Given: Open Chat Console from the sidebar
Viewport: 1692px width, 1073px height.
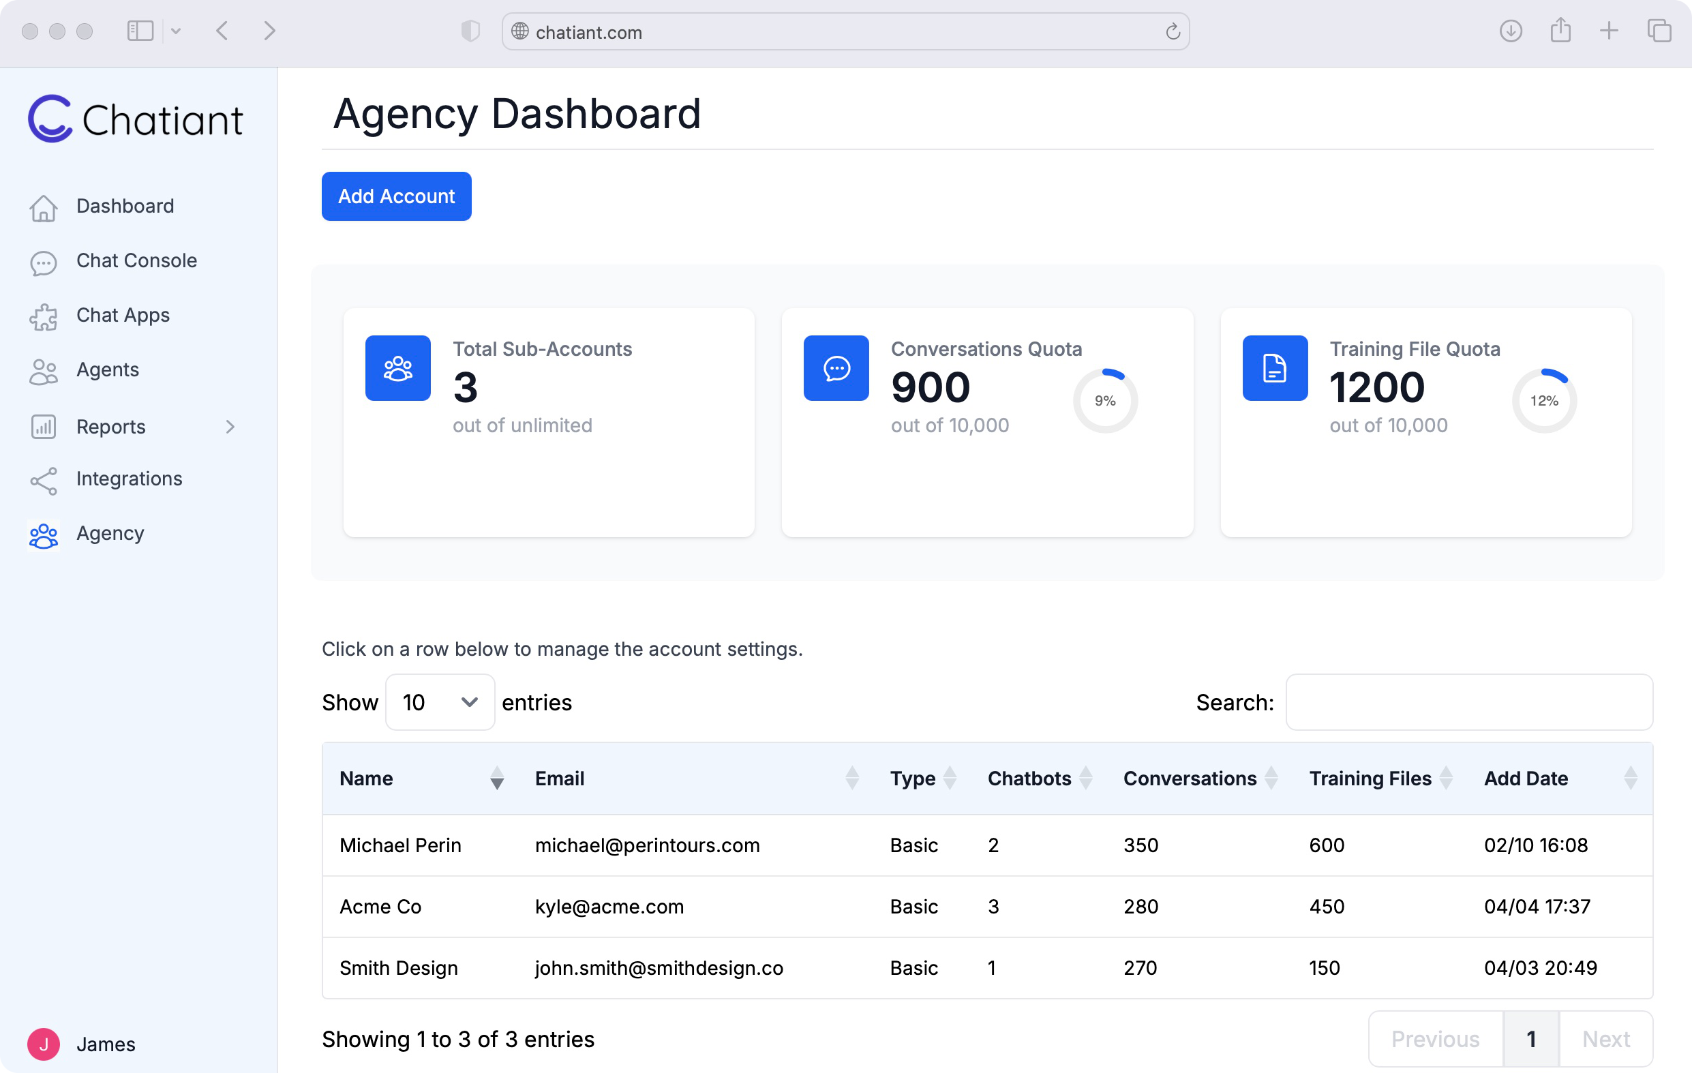Looking at the screenshot, I should pos(136,260).
